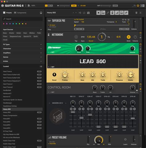Click the Tapedeck Pre play button
Image resolution: width=146 pixels, height=148 pixels.
[79, 29]
